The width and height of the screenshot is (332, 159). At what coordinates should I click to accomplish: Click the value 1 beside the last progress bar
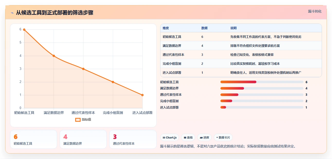click(x=306, y=108)
